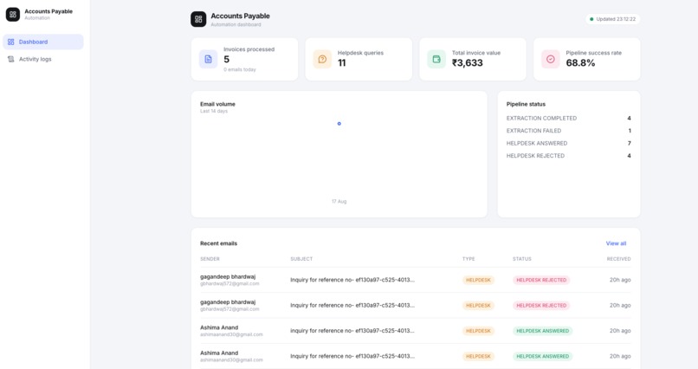The height and width of the screenshot is (369, 698).
Task: Click the 68.8% success rate value
Action: coord(580,62)
